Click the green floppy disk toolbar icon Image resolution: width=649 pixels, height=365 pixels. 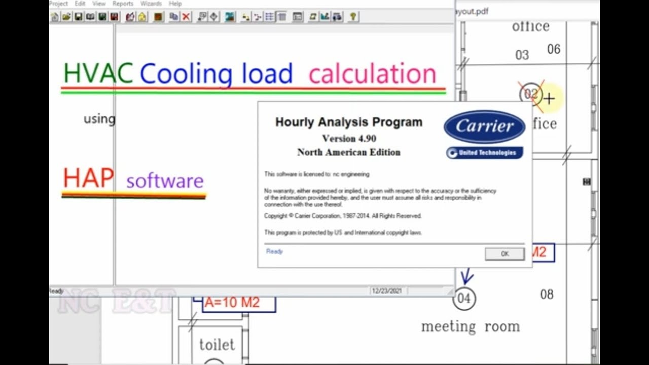102,17
